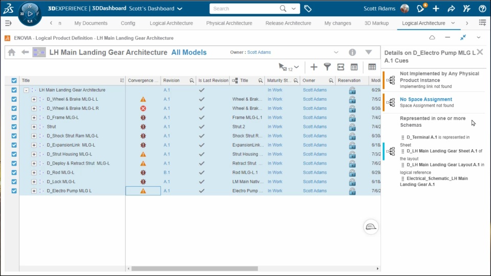491x276 pixels.
Task: Click reservation lock for D_Rod MLG-L row
Action: click(x=352, y=173)
